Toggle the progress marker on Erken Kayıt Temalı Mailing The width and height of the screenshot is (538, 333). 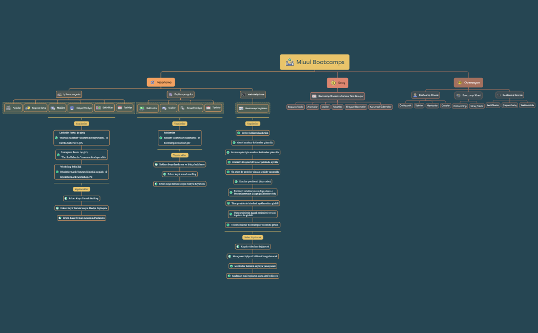(66, 198)
